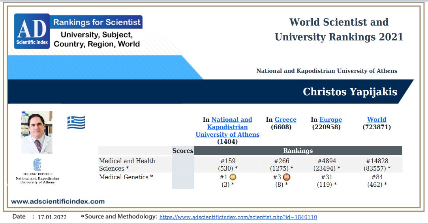Image resolution: width=428 pixels, height=223 pixels.
Task: Open the World rankings link
Action: point(376,120)
